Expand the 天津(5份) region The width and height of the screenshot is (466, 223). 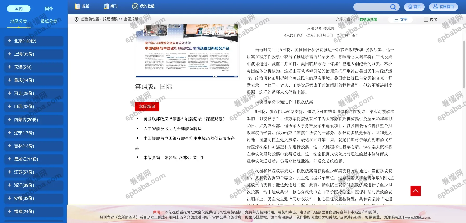(34, 67)
